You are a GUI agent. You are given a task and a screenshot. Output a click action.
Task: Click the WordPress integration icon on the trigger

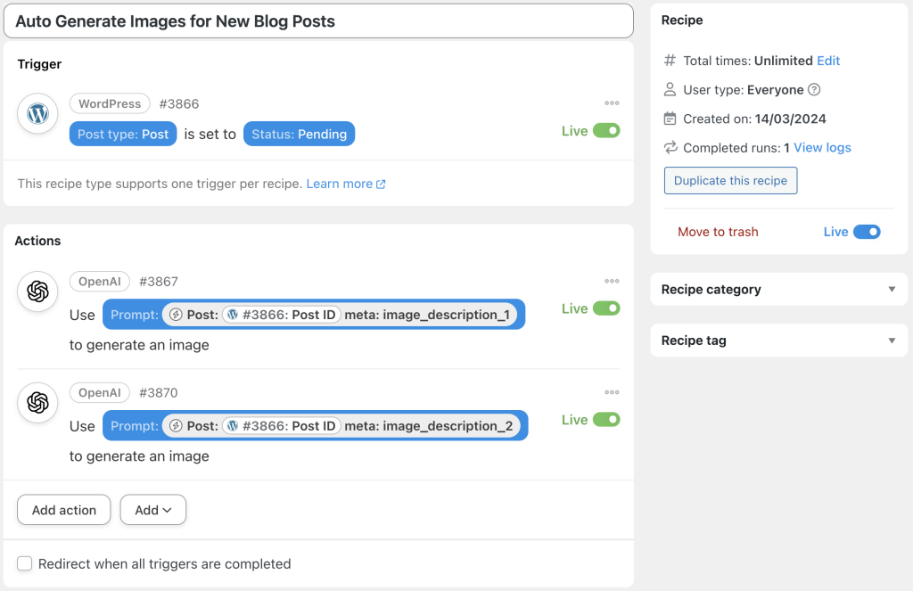coord(37,114)
